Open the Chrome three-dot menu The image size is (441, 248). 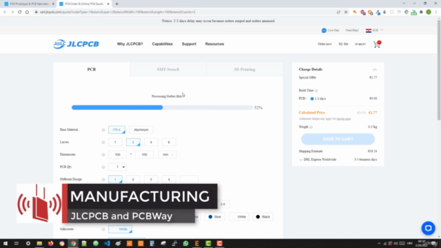click(x=436, y=12)
